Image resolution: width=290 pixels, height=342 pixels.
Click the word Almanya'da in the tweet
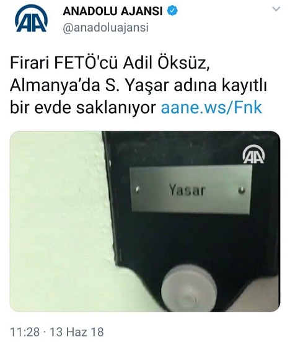55,85
